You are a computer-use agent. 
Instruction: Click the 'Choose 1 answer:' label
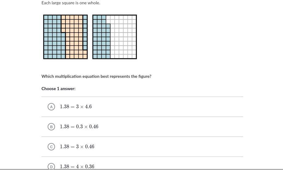58,89
